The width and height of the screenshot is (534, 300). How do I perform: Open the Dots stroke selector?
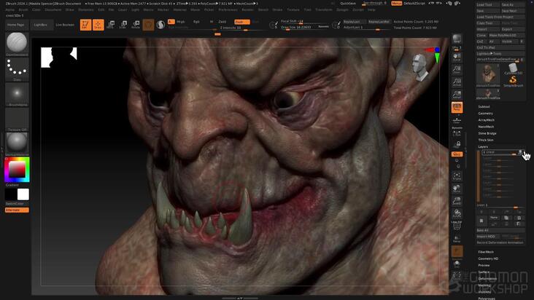(17, 69)
